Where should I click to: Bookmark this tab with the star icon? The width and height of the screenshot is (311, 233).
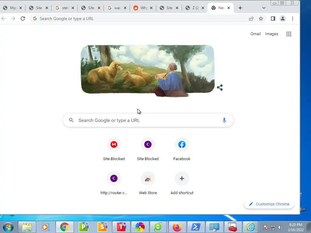pyautogui.click(x=261, y=19)
